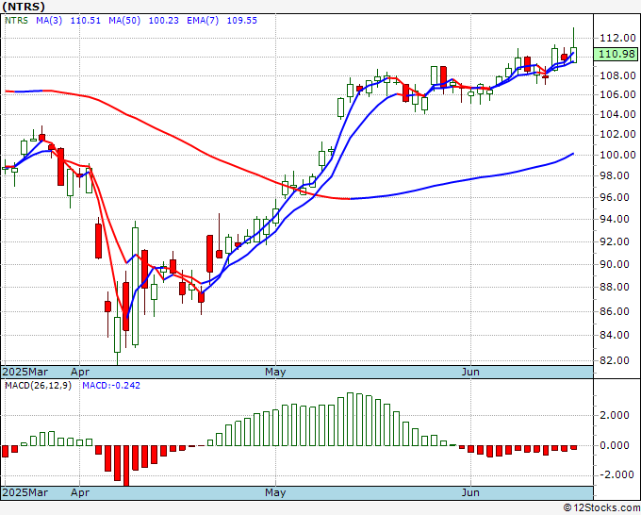Click the MA(50) value 100.23
Screen dimensions: 641x515
click(163, 21)
